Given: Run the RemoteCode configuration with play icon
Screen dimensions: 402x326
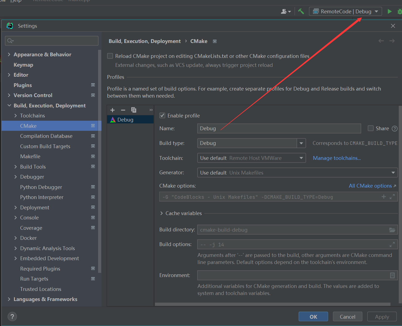Looking at the screenshot, I should 389,11.
